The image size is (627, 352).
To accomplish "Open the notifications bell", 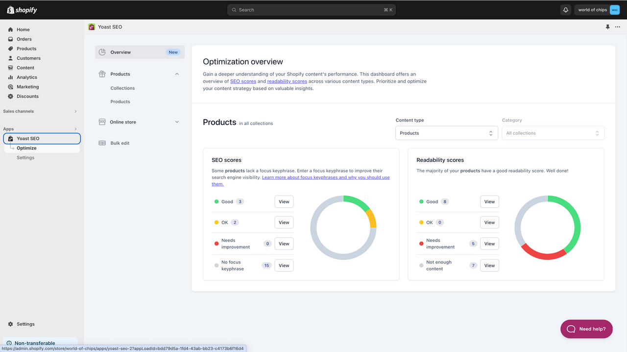I will pos(566,10).
